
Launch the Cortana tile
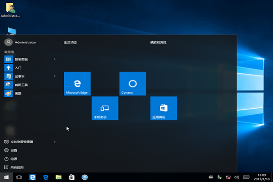132,84
